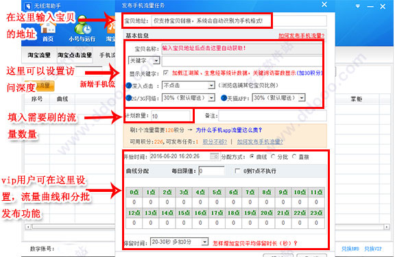Image resolution: width=395 pixels, height=257 pixels.
Task: Click the value cell under 0点
Action: pyautogui.click(x=134, y=202)
